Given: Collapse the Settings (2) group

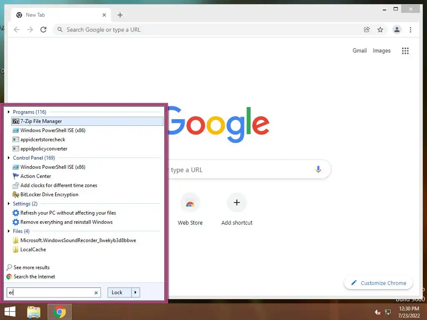Looking at the screenshot, I should tap(9, 203).
